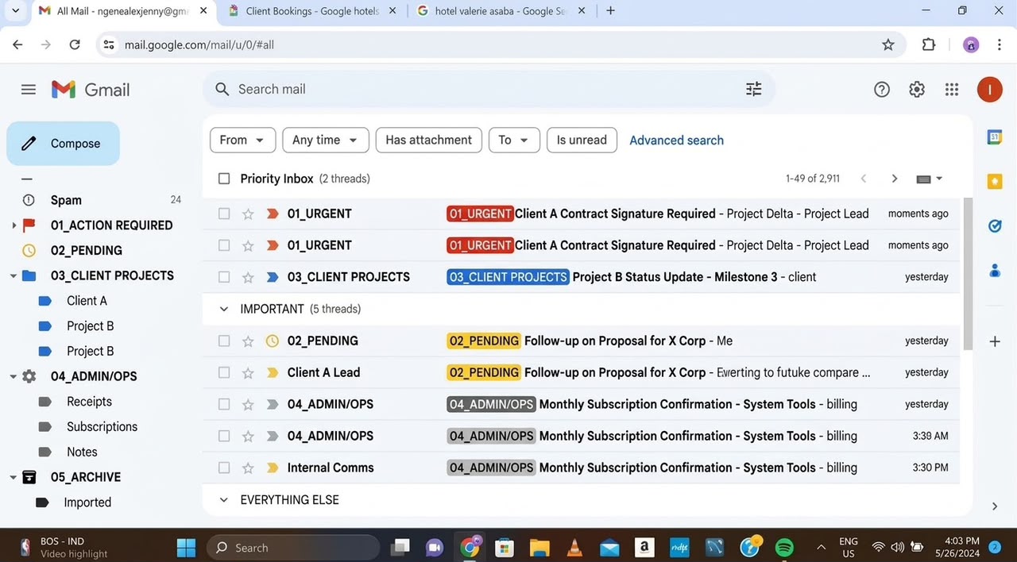Collapse the 04_ADMIN/OPS label tree
This screenshot has height=562, width=1017.
pyautogui.click(x=14, y=376)
